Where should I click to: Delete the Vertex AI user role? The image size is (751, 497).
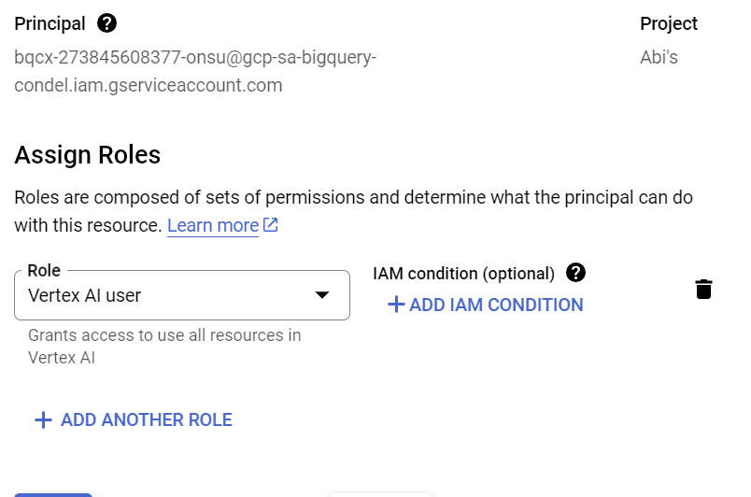click(x=704, y=290)
